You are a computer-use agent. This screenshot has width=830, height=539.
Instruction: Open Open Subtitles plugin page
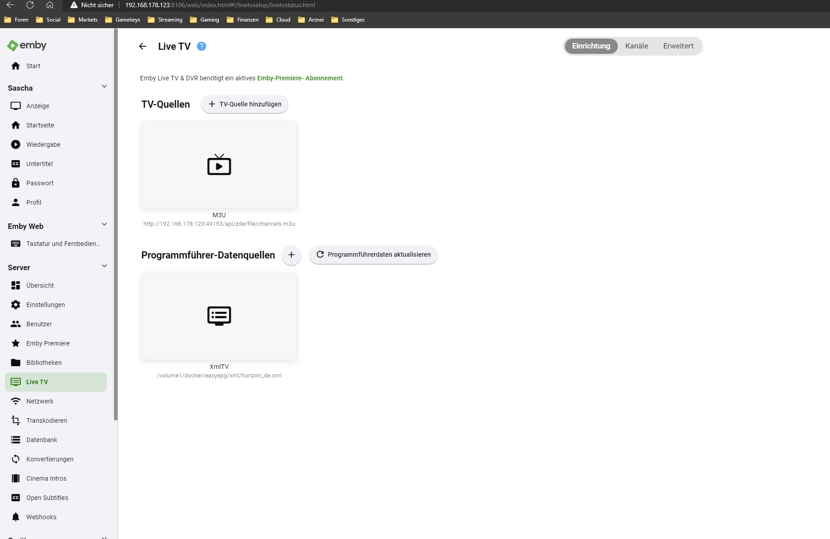pos(56,498)
